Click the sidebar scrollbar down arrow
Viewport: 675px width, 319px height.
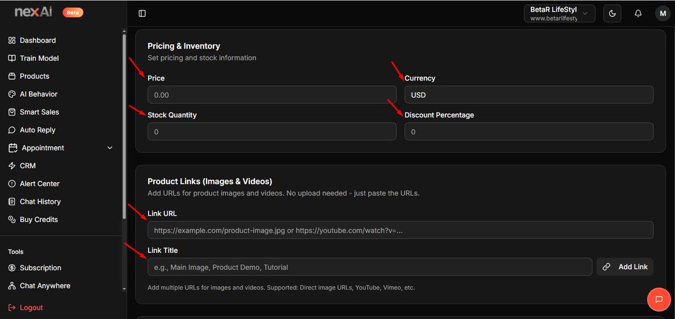(124, 289)
